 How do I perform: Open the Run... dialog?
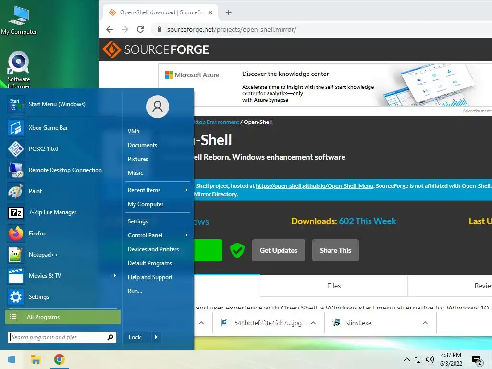click(x=135, y=291)
